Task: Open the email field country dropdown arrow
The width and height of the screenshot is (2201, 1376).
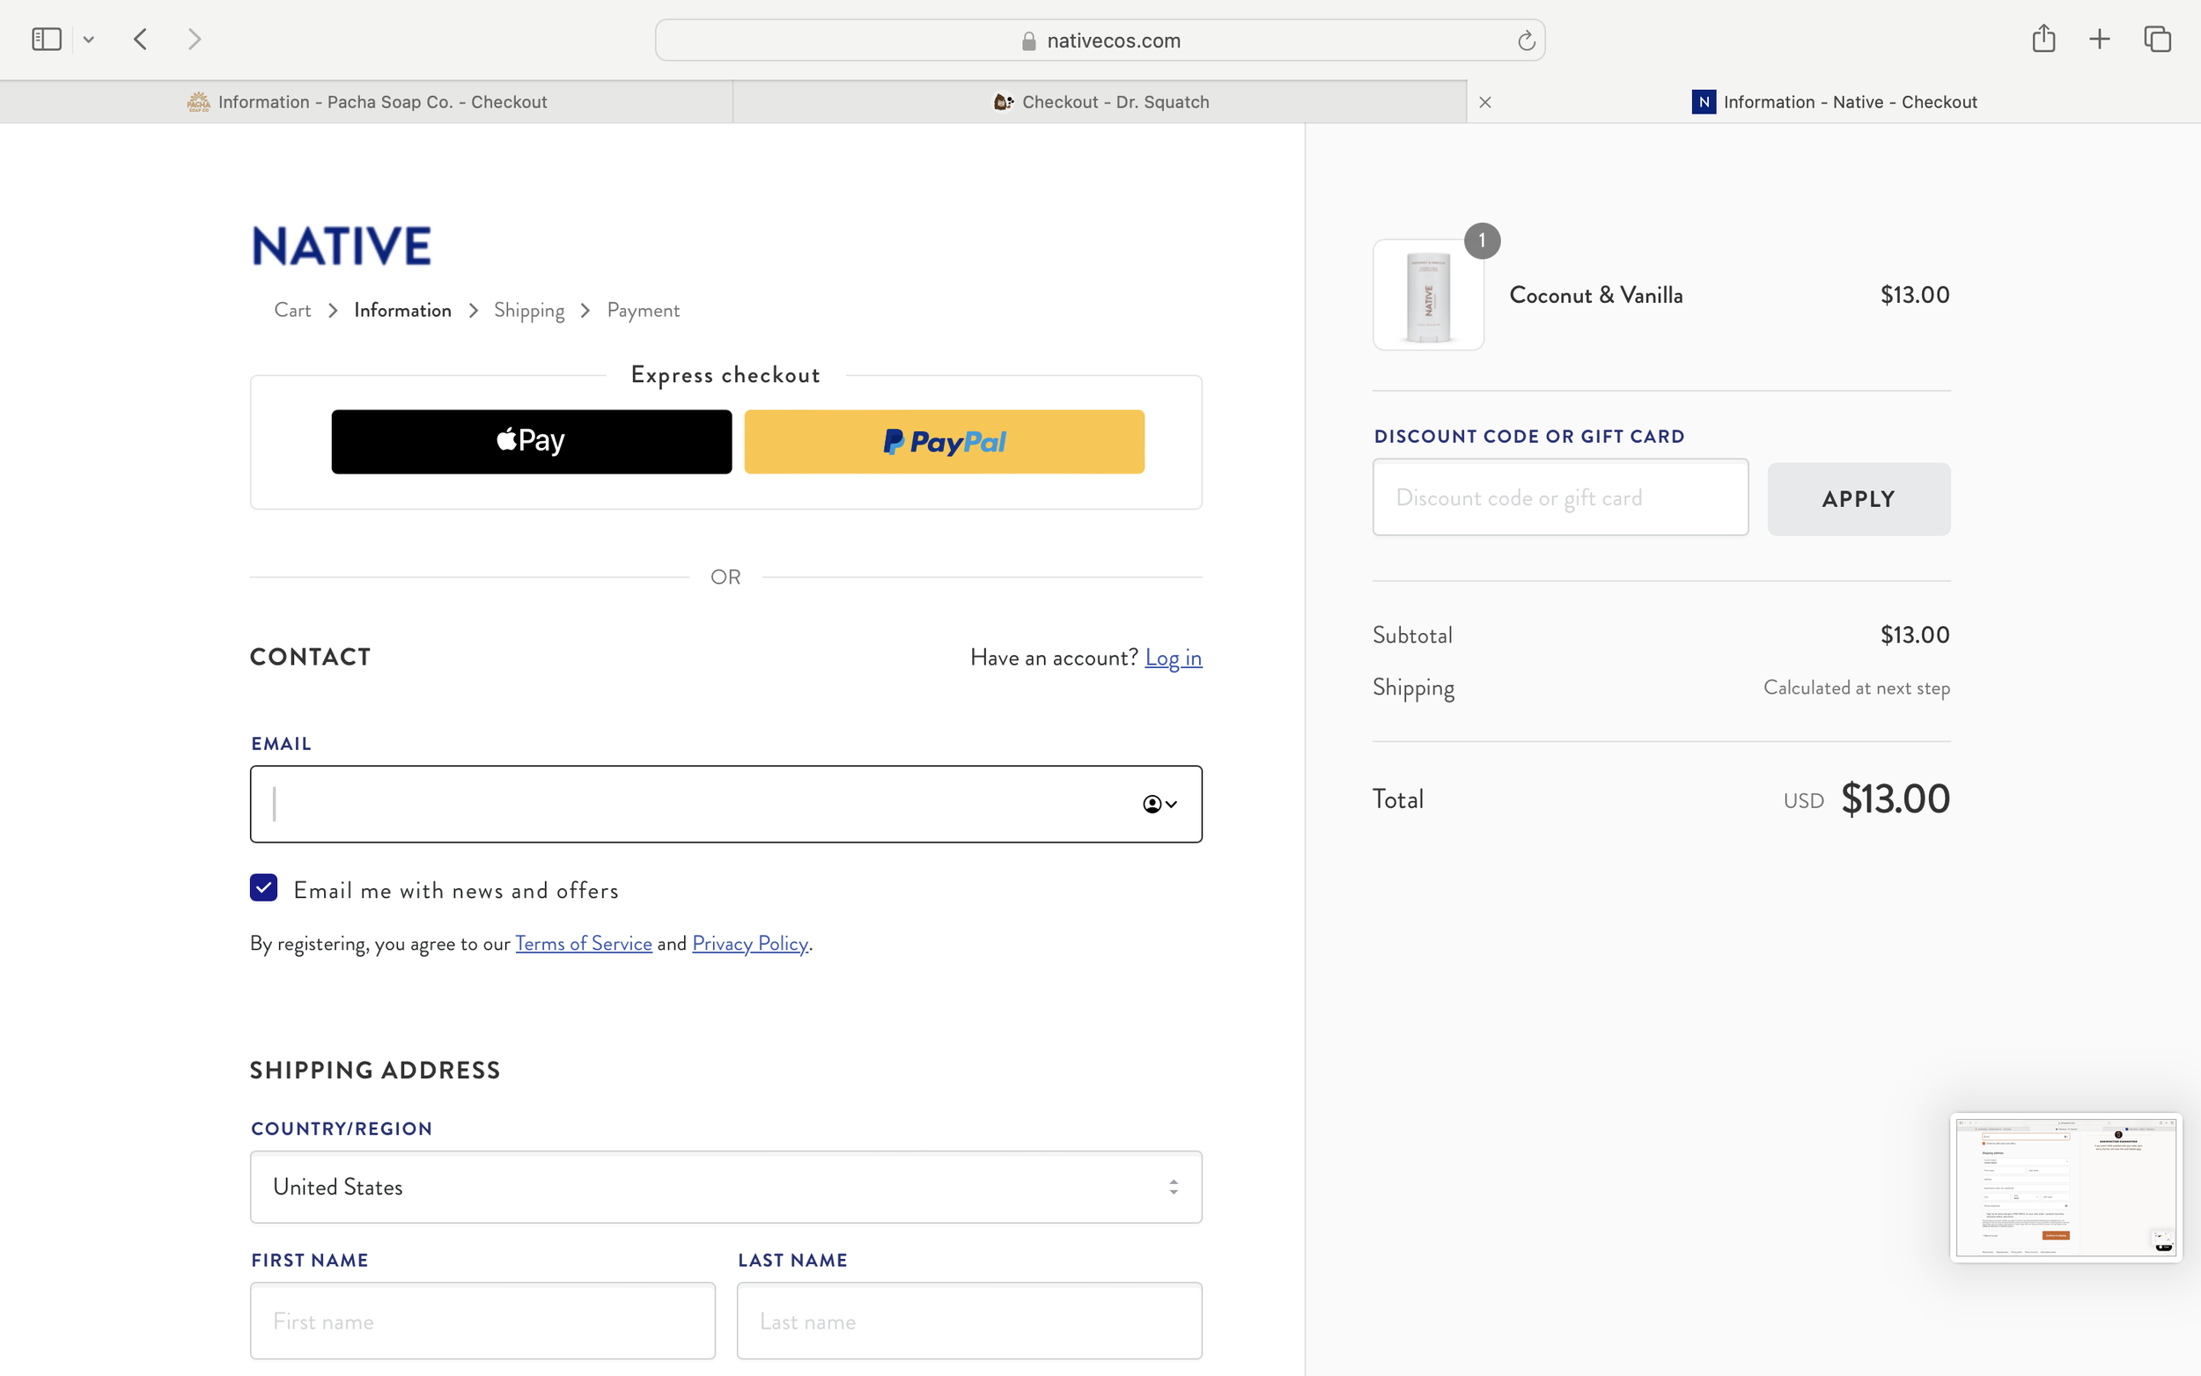Action: point(1172,804)
